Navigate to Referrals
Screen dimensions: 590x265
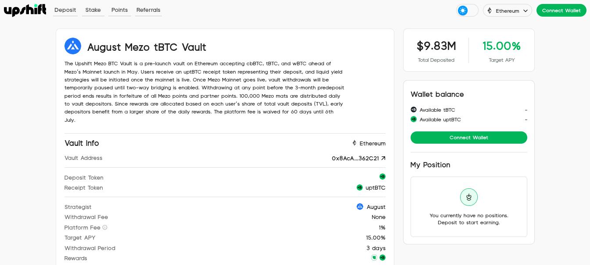point(148,10)
